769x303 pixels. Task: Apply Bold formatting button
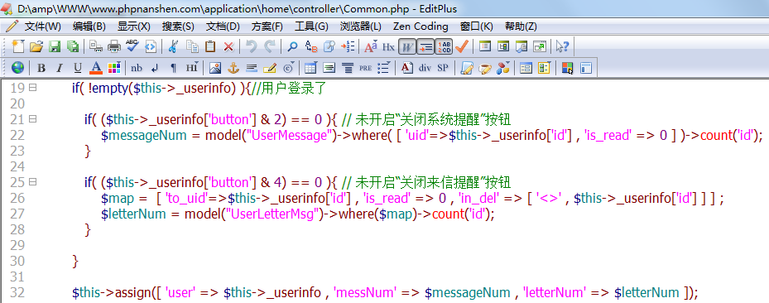point(41,68)
